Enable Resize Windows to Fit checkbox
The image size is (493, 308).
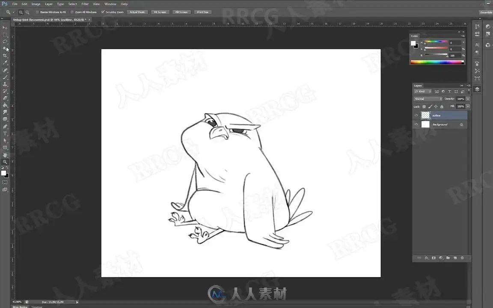click(37, 12)
